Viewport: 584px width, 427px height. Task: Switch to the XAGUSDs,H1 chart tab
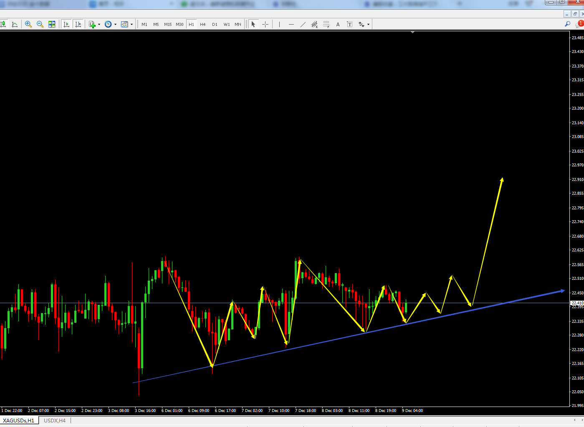[19, 420]
